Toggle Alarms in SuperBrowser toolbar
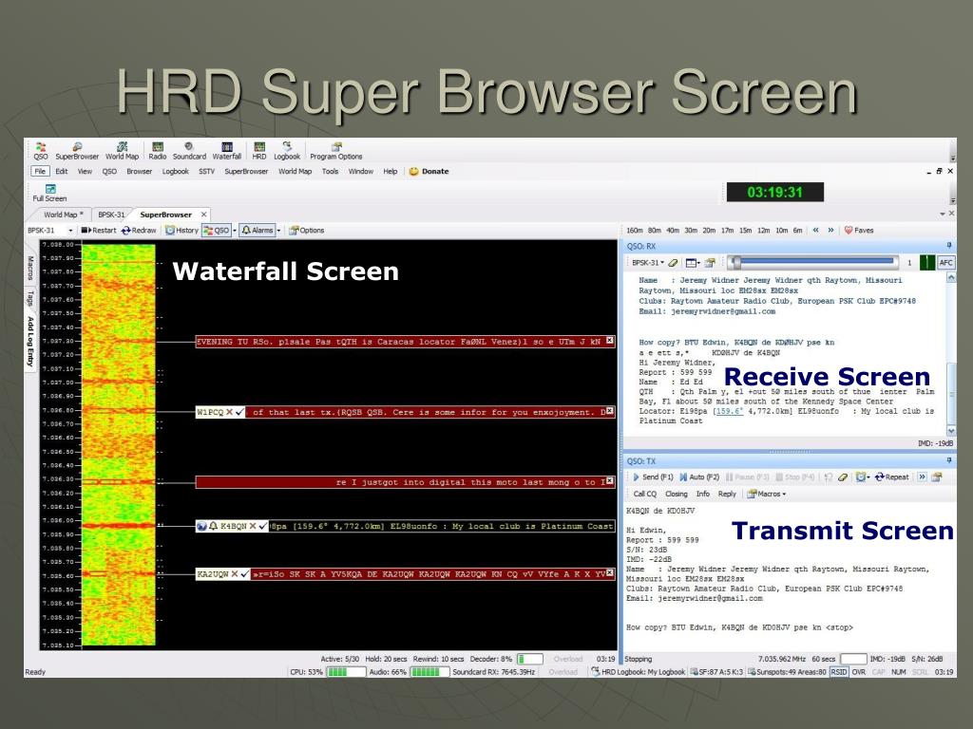 (x=258, y=230)
